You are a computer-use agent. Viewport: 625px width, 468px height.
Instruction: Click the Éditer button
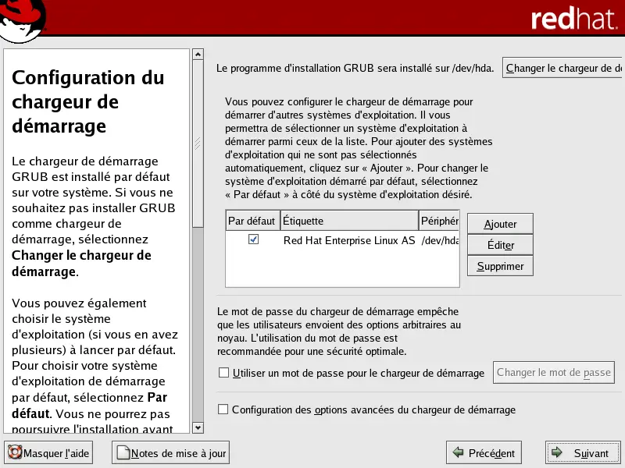point(500,245)
